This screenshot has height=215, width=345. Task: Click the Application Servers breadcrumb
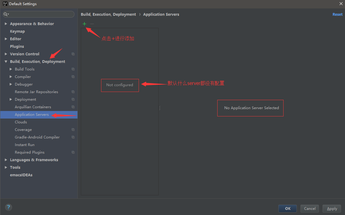coord(161,14)
